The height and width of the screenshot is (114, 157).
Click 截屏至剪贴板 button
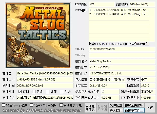point(134,105)
